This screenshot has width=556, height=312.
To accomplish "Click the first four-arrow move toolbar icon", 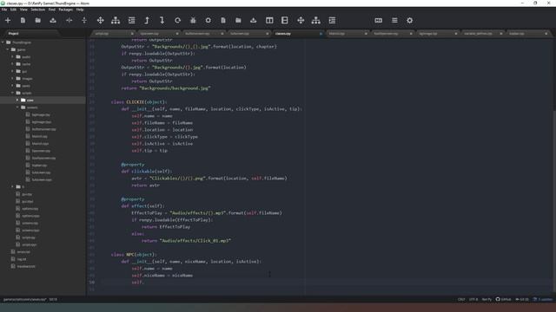I will [101, 21].
